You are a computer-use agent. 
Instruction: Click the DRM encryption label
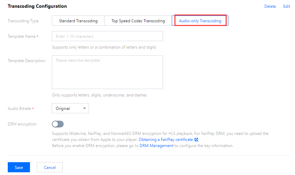pyautogui.click(x=22, y=124)
